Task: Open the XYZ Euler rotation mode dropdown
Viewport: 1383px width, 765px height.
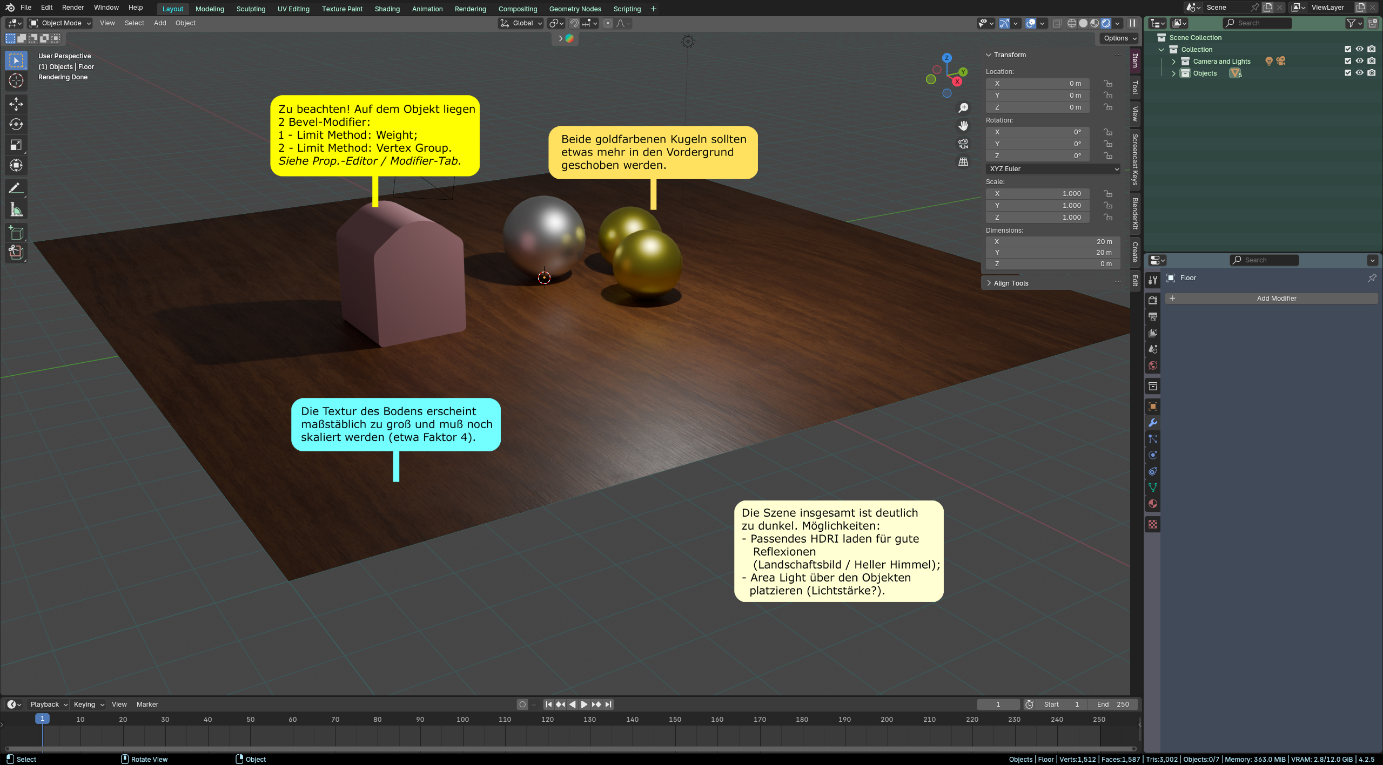Action: coord(1053,169)
